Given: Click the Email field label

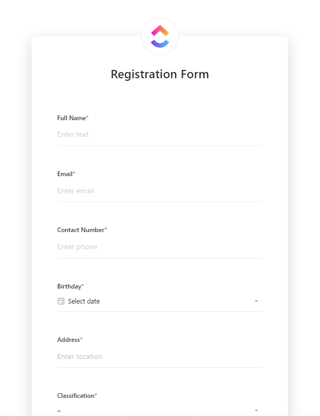Looking at the screenshot, I should coord(64,174).
